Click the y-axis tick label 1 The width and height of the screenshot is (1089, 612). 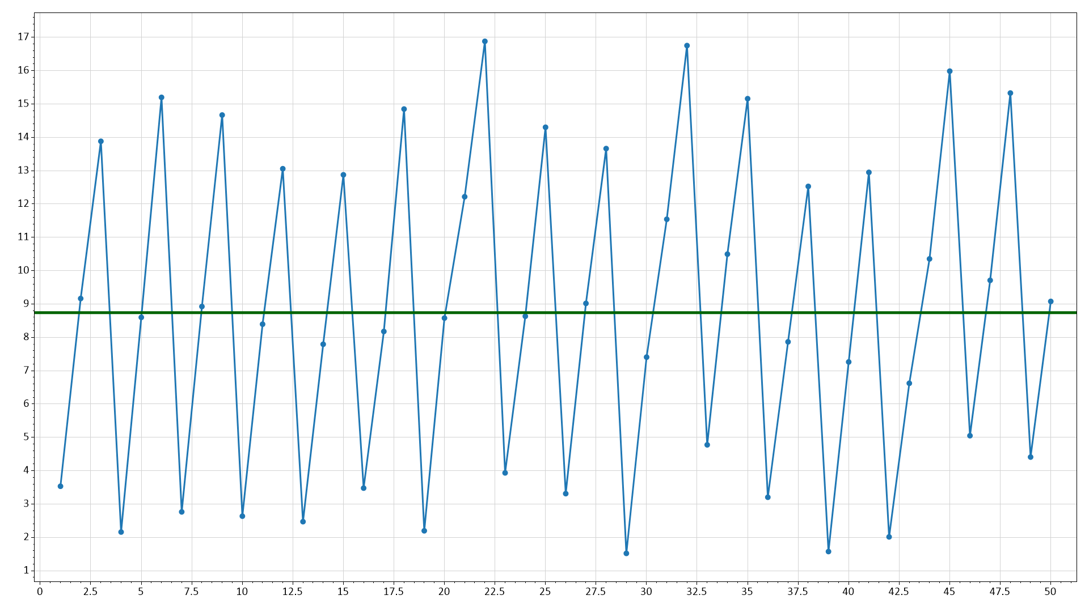(26, 570)
